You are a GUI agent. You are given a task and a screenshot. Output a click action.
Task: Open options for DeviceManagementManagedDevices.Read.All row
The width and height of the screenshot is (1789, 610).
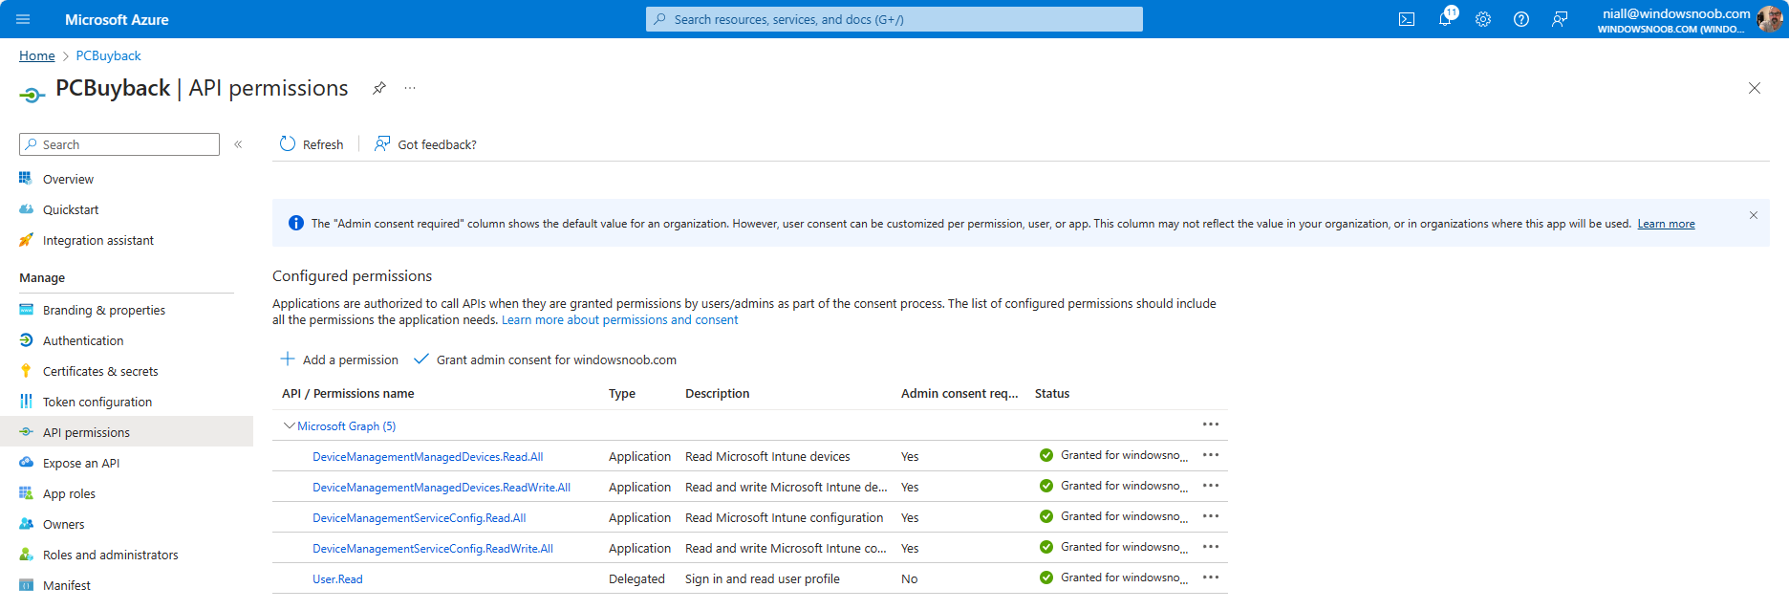1211,455
